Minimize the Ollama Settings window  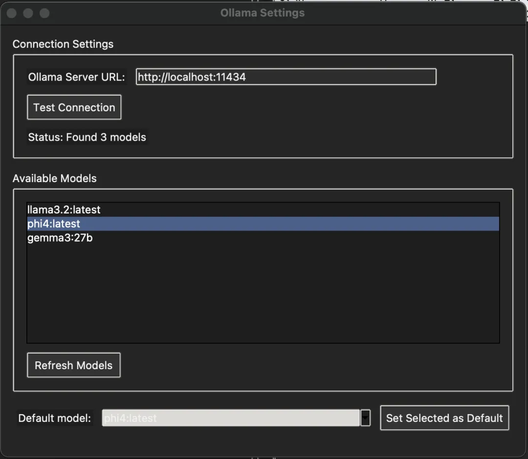point(28,13)
